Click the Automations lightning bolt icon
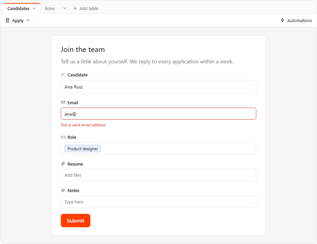 tap(282, 20)
